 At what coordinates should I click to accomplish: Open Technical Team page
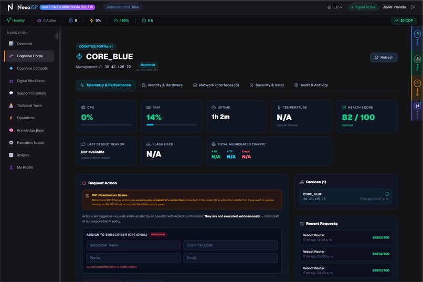pos(29,106)
